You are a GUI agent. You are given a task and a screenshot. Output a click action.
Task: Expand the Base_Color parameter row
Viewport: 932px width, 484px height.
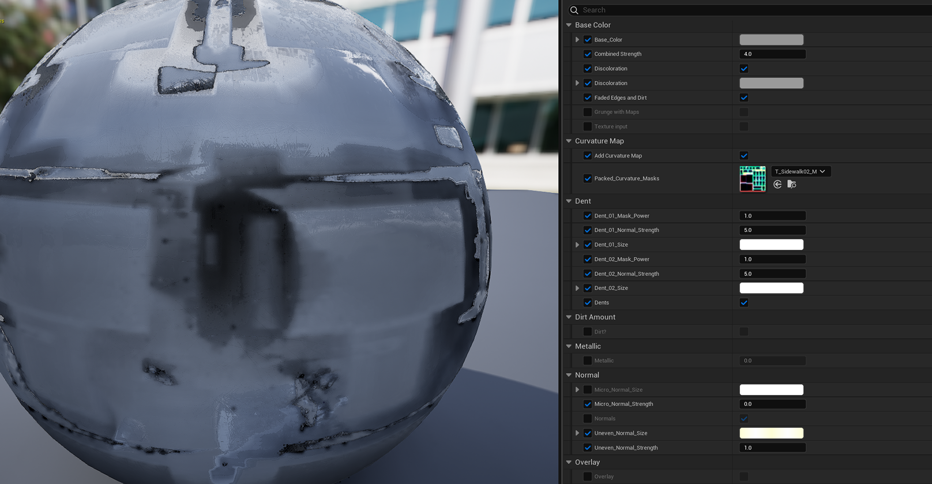click(577, 40)
